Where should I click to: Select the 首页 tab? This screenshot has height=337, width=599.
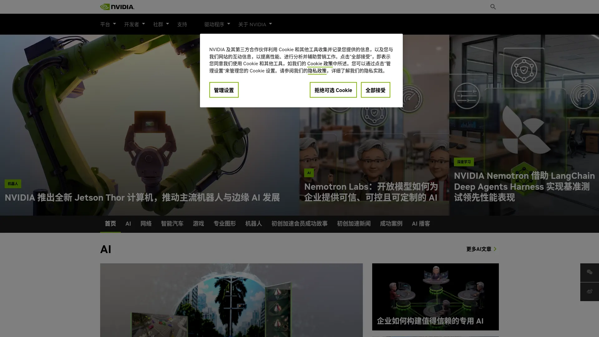coord(110,224)
